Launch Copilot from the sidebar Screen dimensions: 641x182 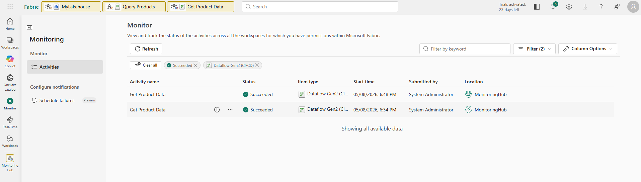click(x=10, y=62)
